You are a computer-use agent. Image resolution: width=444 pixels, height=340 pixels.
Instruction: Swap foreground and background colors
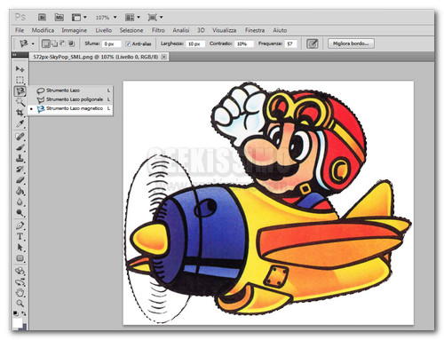[24, 313]
